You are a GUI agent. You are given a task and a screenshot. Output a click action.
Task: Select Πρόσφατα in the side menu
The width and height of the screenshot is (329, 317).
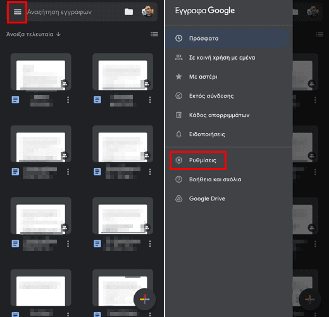tap(227, 39)
